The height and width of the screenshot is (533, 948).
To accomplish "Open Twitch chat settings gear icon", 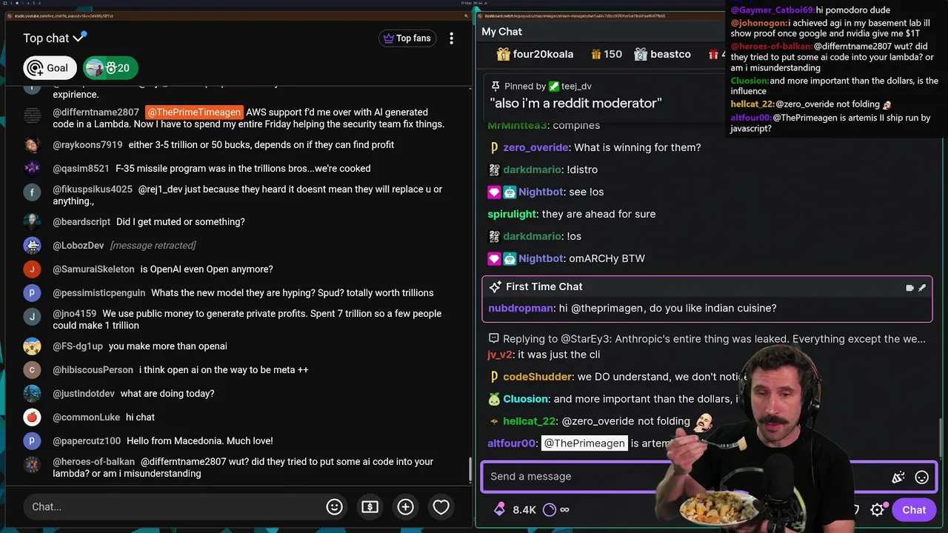I will tap(878, 509).
